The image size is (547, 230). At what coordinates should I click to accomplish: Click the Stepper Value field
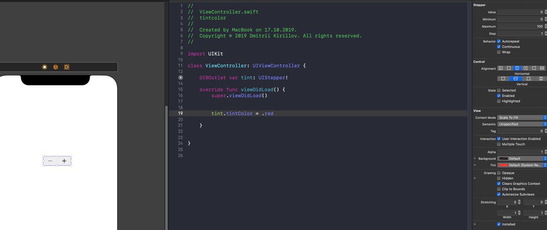[x=520, y=12]
